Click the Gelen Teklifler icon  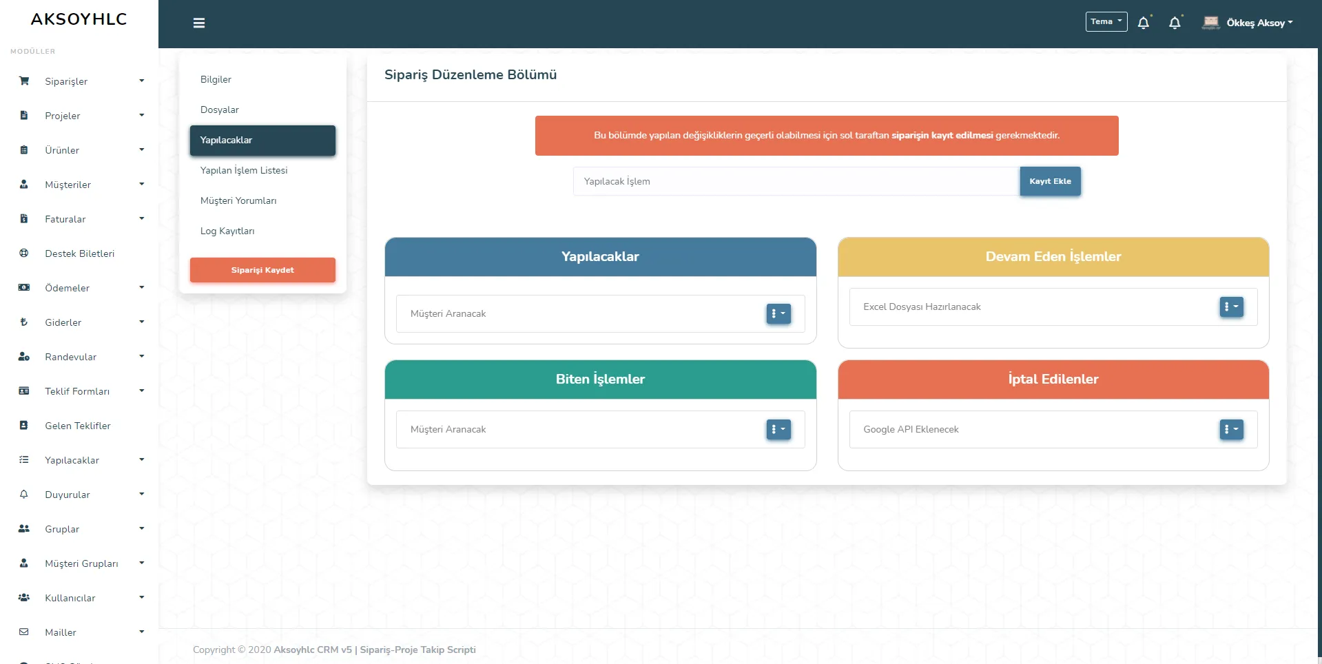[24, 425]
